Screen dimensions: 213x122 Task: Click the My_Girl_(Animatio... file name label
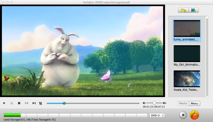(x=187, y=64)
